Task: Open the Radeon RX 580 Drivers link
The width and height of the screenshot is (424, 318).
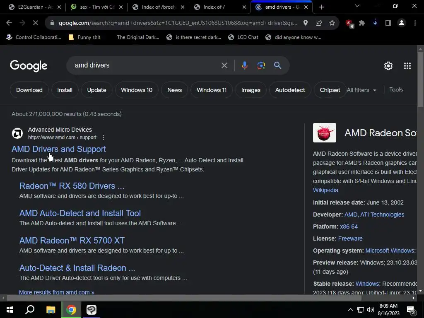Action: point(72,186)
